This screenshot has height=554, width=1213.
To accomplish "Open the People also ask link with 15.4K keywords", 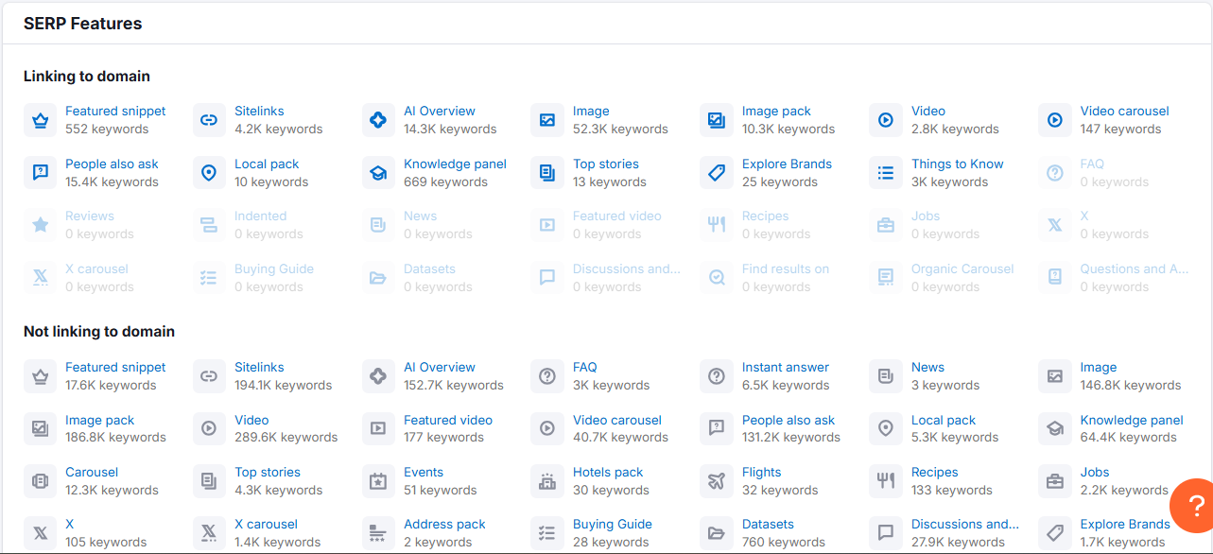I will 112,164.
